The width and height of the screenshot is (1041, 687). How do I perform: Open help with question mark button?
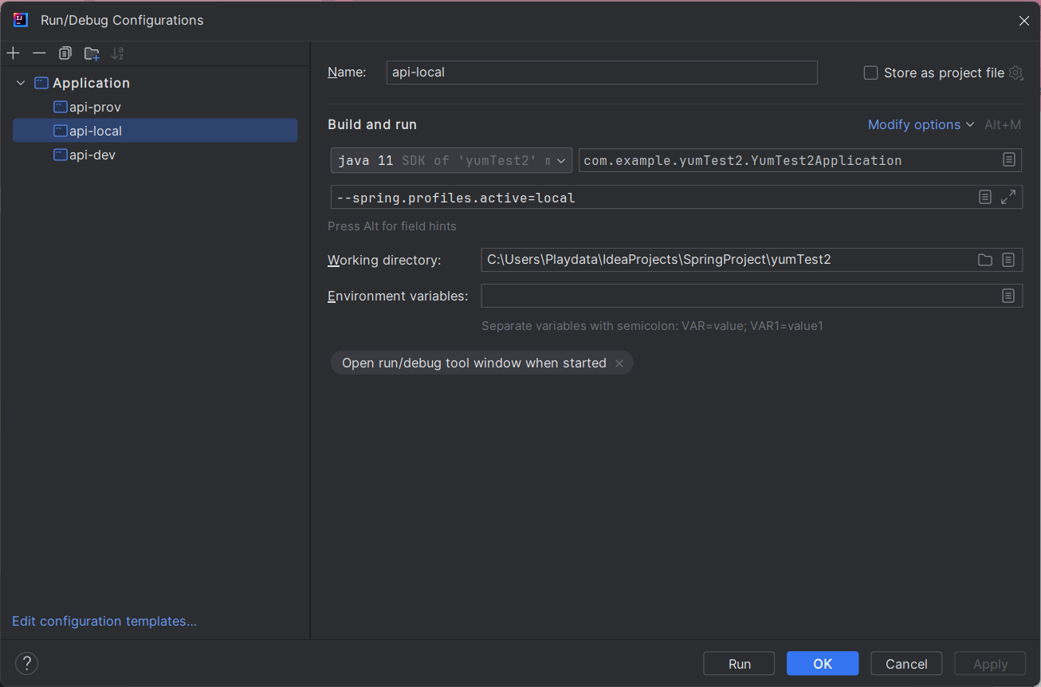pyautogui.click(x=26, y=663)
